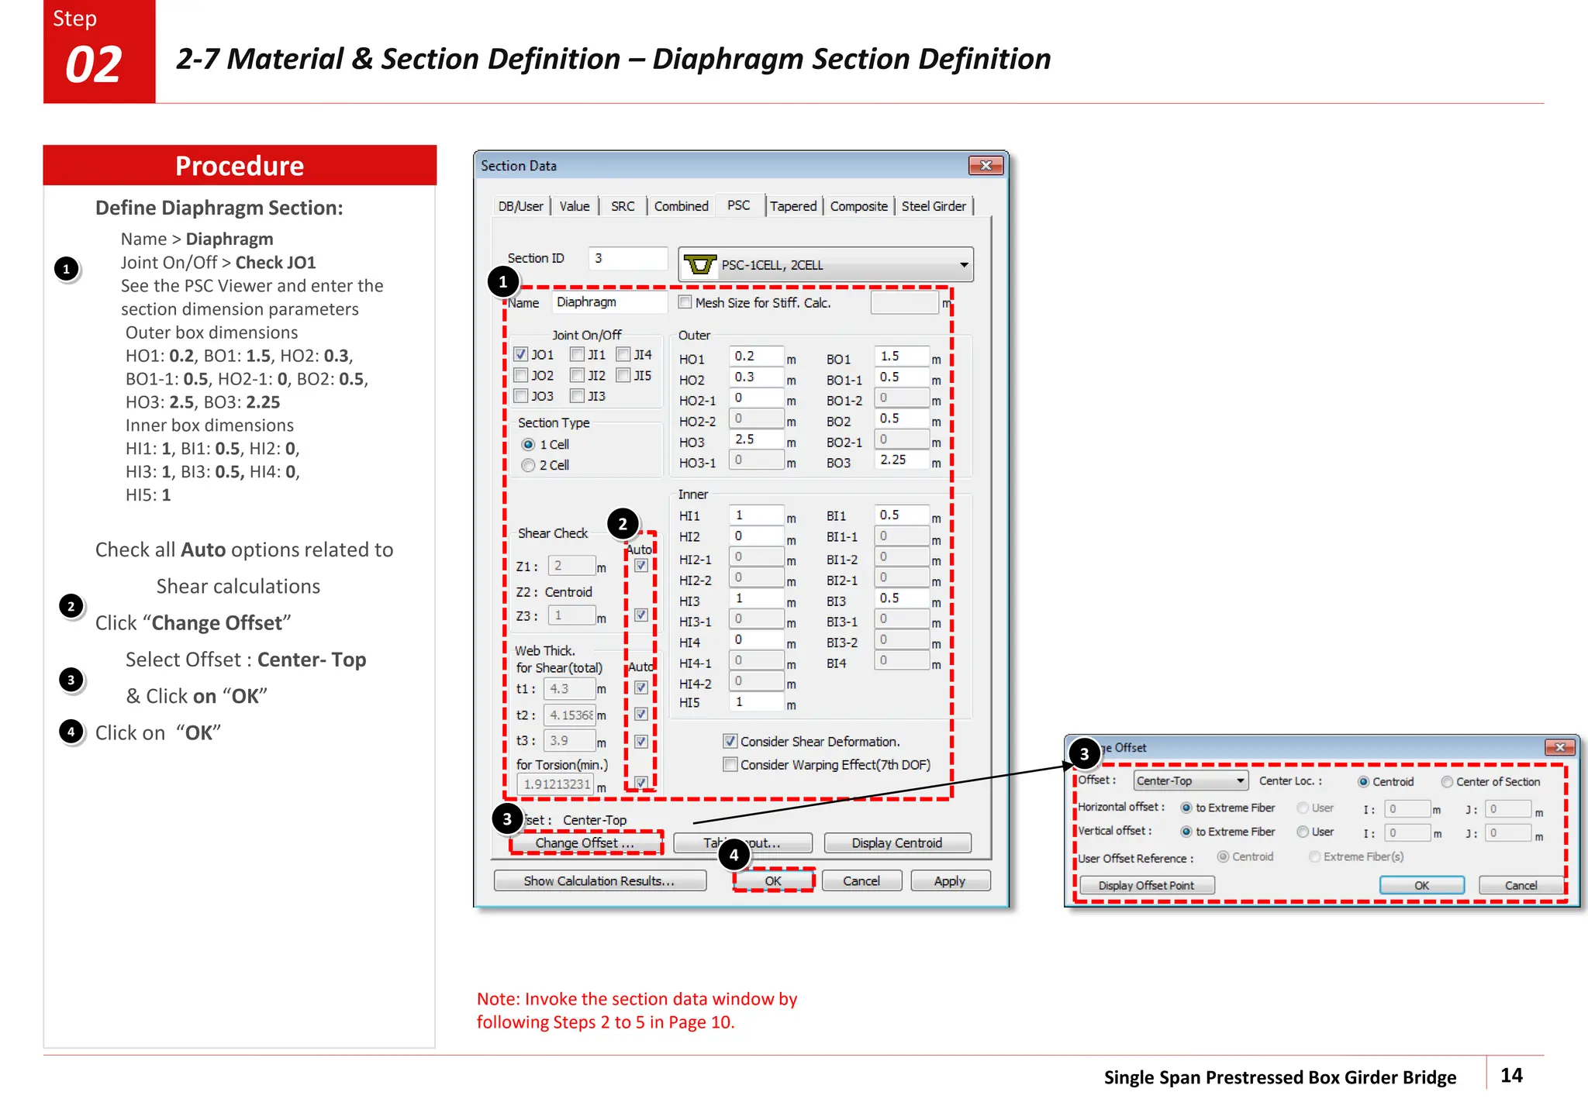The width and height of the screenshot is (1588, 1099).
Task: Close the Section Data dialog
Action: (986, 165)
